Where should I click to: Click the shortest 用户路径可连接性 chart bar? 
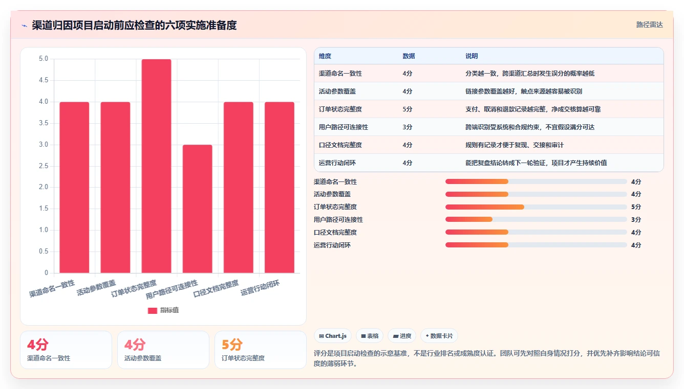point(197,209)
